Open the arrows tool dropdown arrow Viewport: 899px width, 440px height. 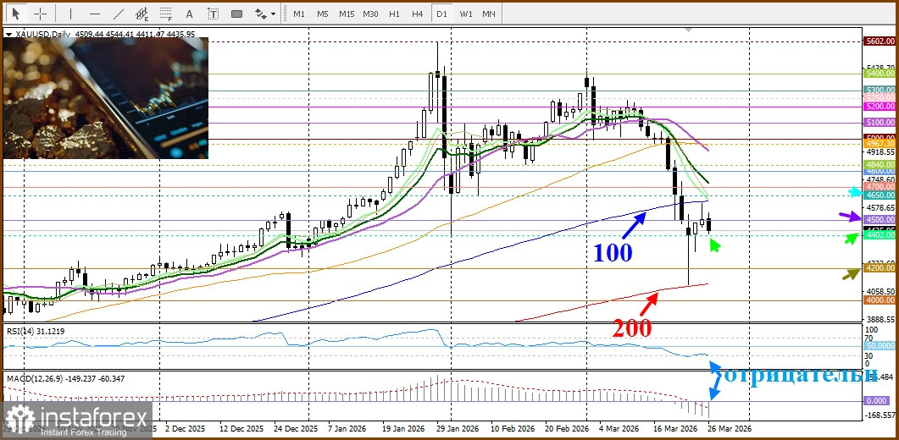click(273, 14)
